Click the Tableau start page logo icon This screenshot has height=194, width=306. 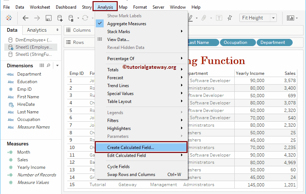click(x=9, y=18)
